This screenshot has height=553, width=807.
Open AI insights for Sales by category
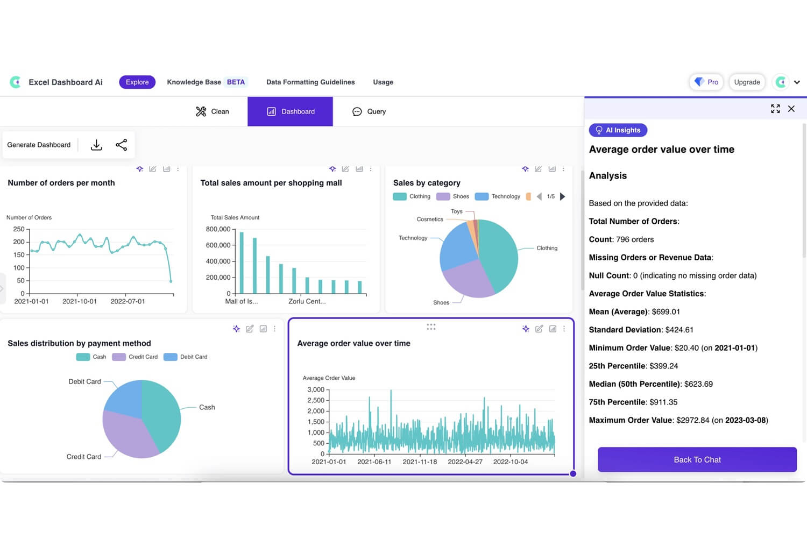pos(525,169)
